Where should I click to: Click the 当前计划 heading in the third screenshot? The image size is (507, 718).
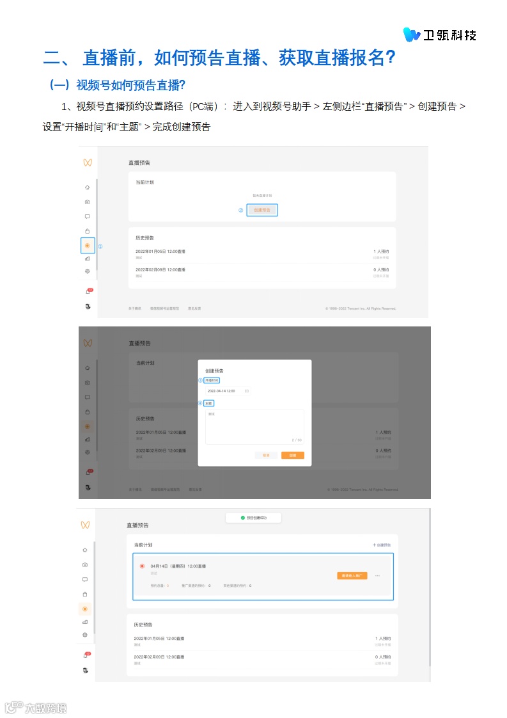(x=143, y=545)
